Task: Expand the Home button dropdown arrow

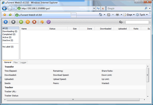Action: tap(104, 15)
